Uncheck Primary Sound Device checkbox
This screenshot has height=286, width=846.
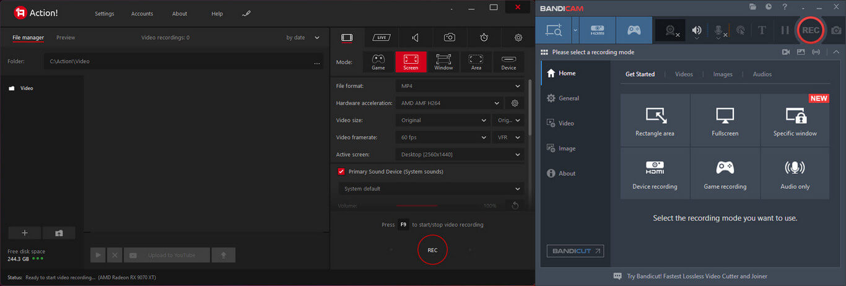tap(341, 171)
